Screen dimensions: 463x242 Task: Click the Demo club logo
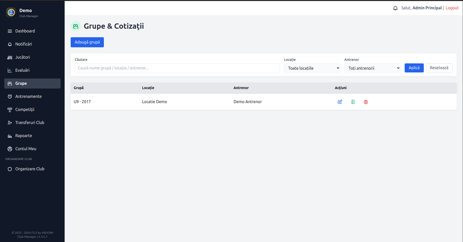[11, 12]
